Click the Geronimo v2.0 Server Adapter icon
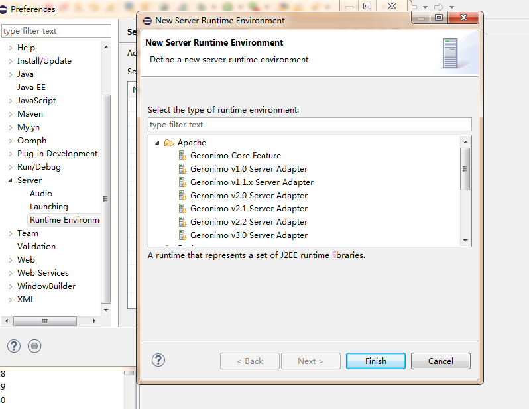 tap(182, 196)
